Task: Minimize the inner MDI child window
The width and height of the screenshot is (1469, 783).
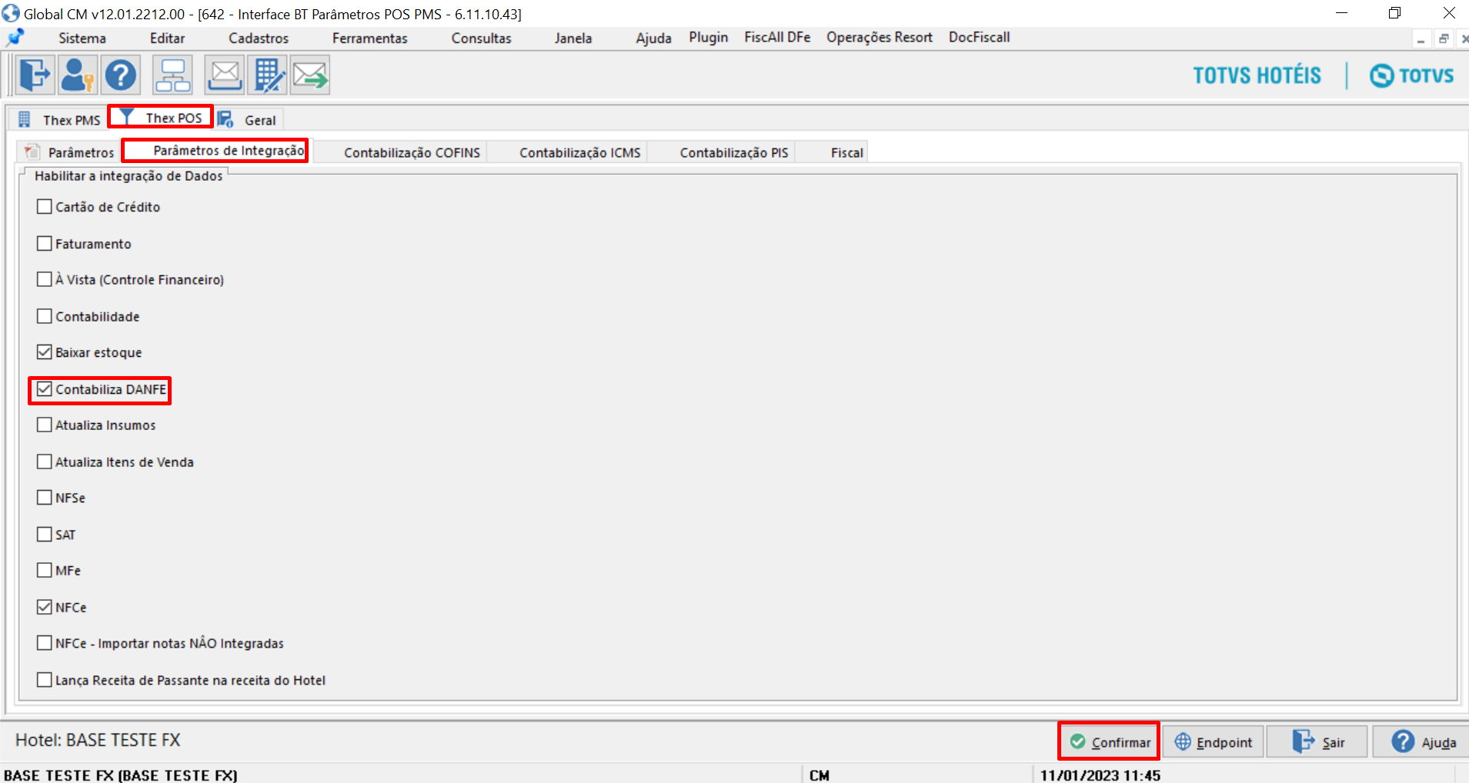Action: pyautogui.click(x=1421, y=39)
